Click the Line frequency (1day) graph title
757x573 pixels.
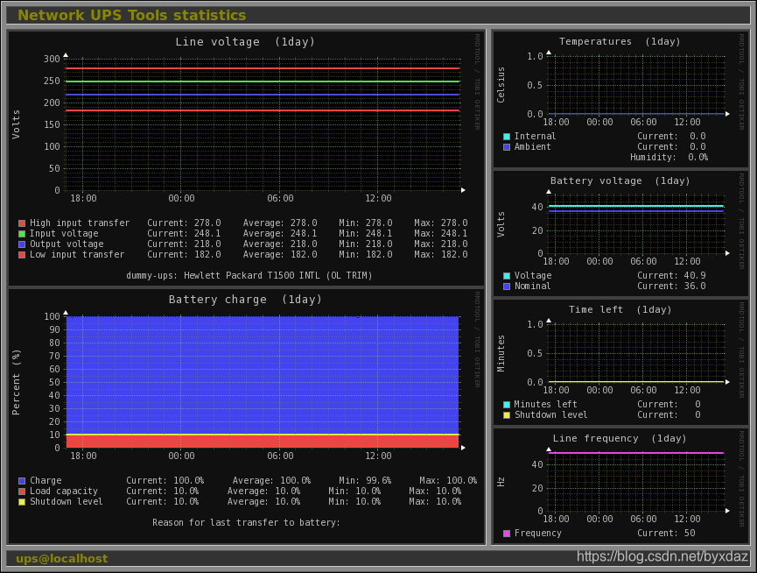[x=620, y=438]
